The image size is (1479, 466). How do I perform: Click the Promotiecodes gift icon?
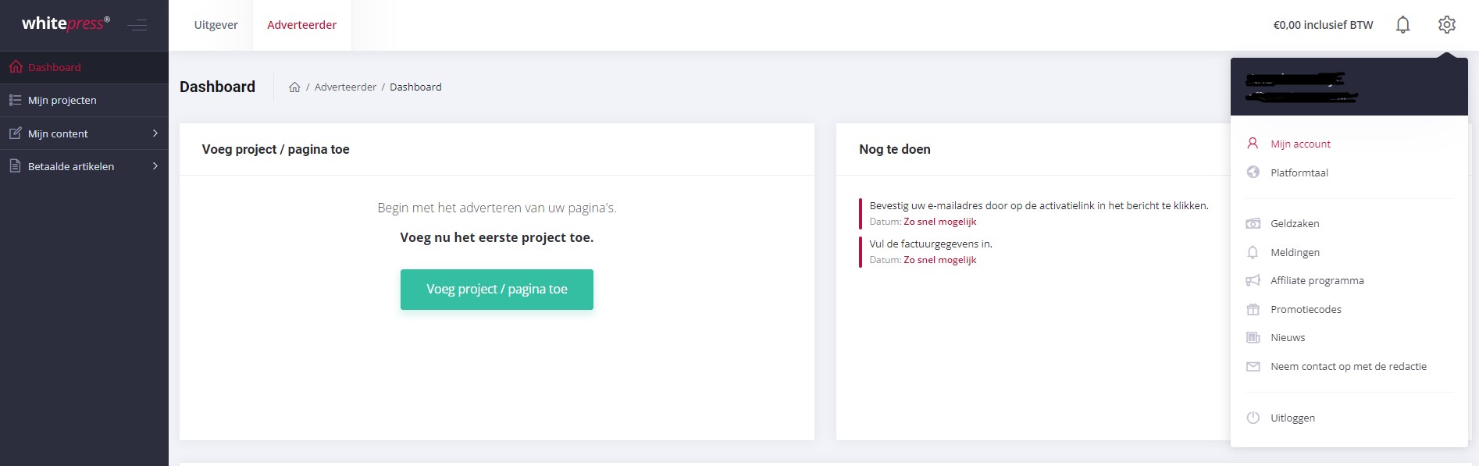(1253, 309)
